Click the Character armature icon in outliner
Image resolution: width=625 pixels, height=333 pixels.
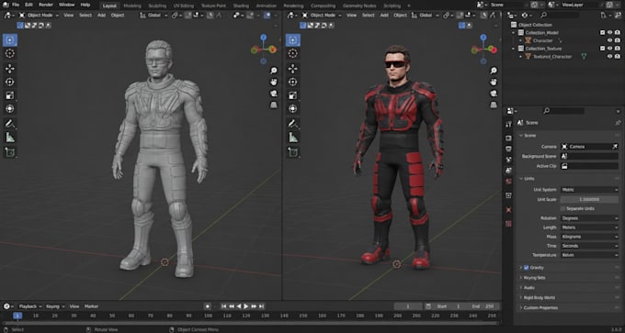pos(528,40)
